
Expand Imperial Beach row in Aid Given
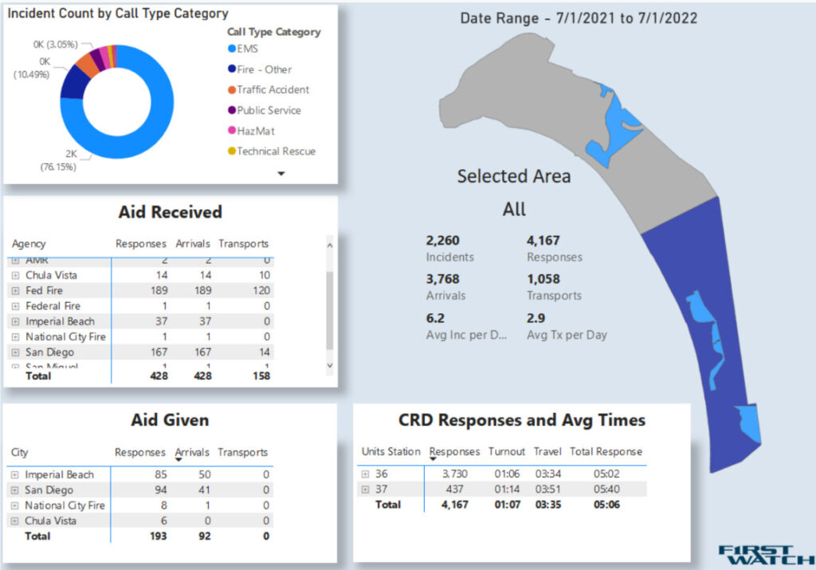[15, 475]
